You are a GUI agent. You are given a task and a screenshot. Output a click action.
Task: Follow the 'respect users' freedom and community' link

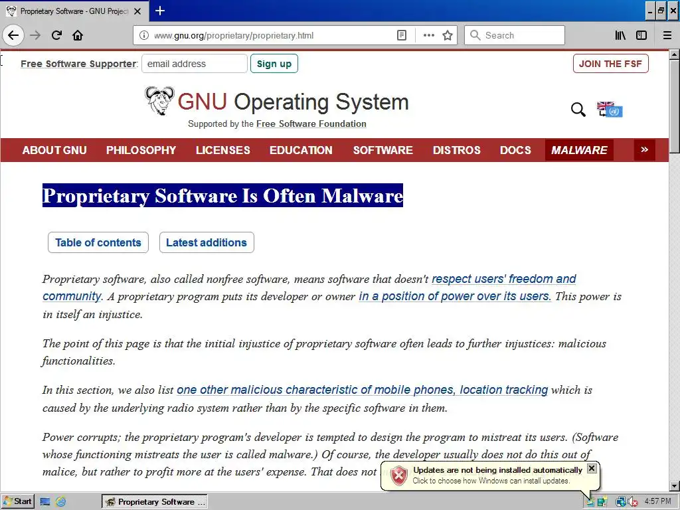click(x=504, y=279)
